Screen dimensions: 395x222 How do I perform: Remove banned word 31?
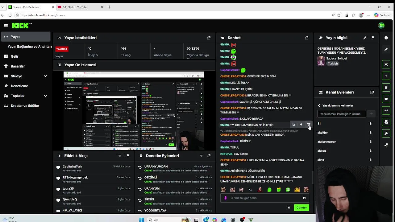coord(371,123)
